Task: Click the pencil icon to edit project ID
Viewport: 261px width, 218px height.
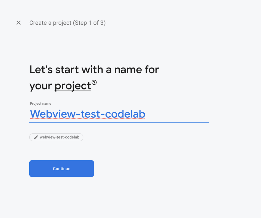Action: click(x=35, y=137)
